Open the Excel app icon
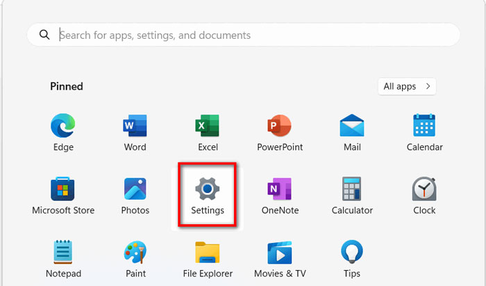Screen dimensions: 486x286 (208, 126)
